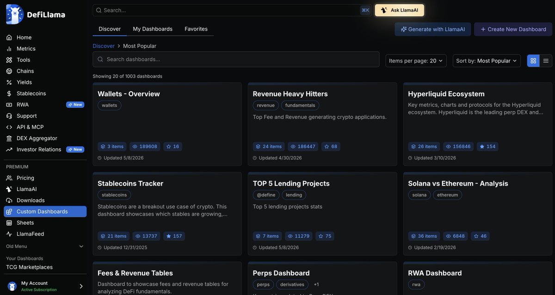Click the derivatives tag chip
This screenshot has width=555, height=295.
pos(292,284)
